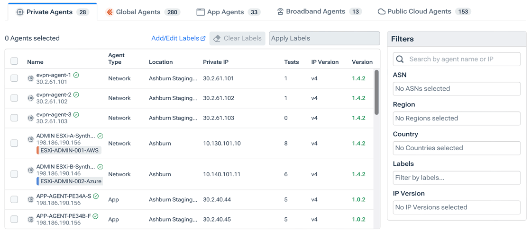Click the ESXi-ADMIN-001-AWS orange label tag
The width and height of the screenshot is (531, 231).
[69, 150]
